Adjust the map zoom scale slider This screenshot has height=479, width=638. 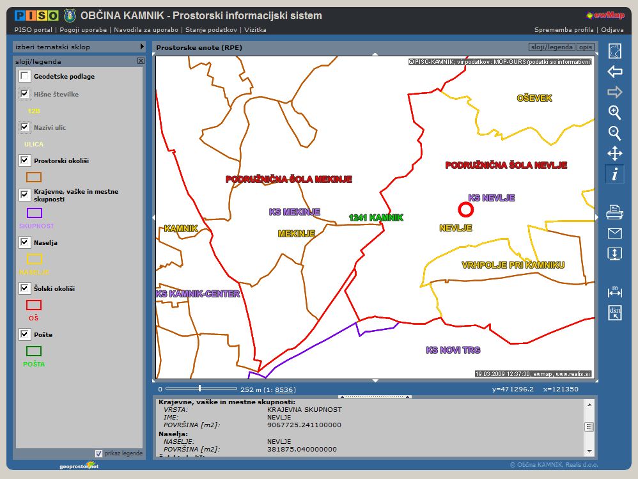click(200, 388)
